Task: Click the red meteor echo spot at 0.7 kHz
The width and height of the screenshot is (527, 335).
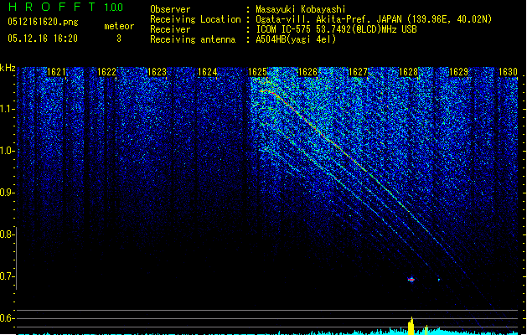Action: (411, 279)
